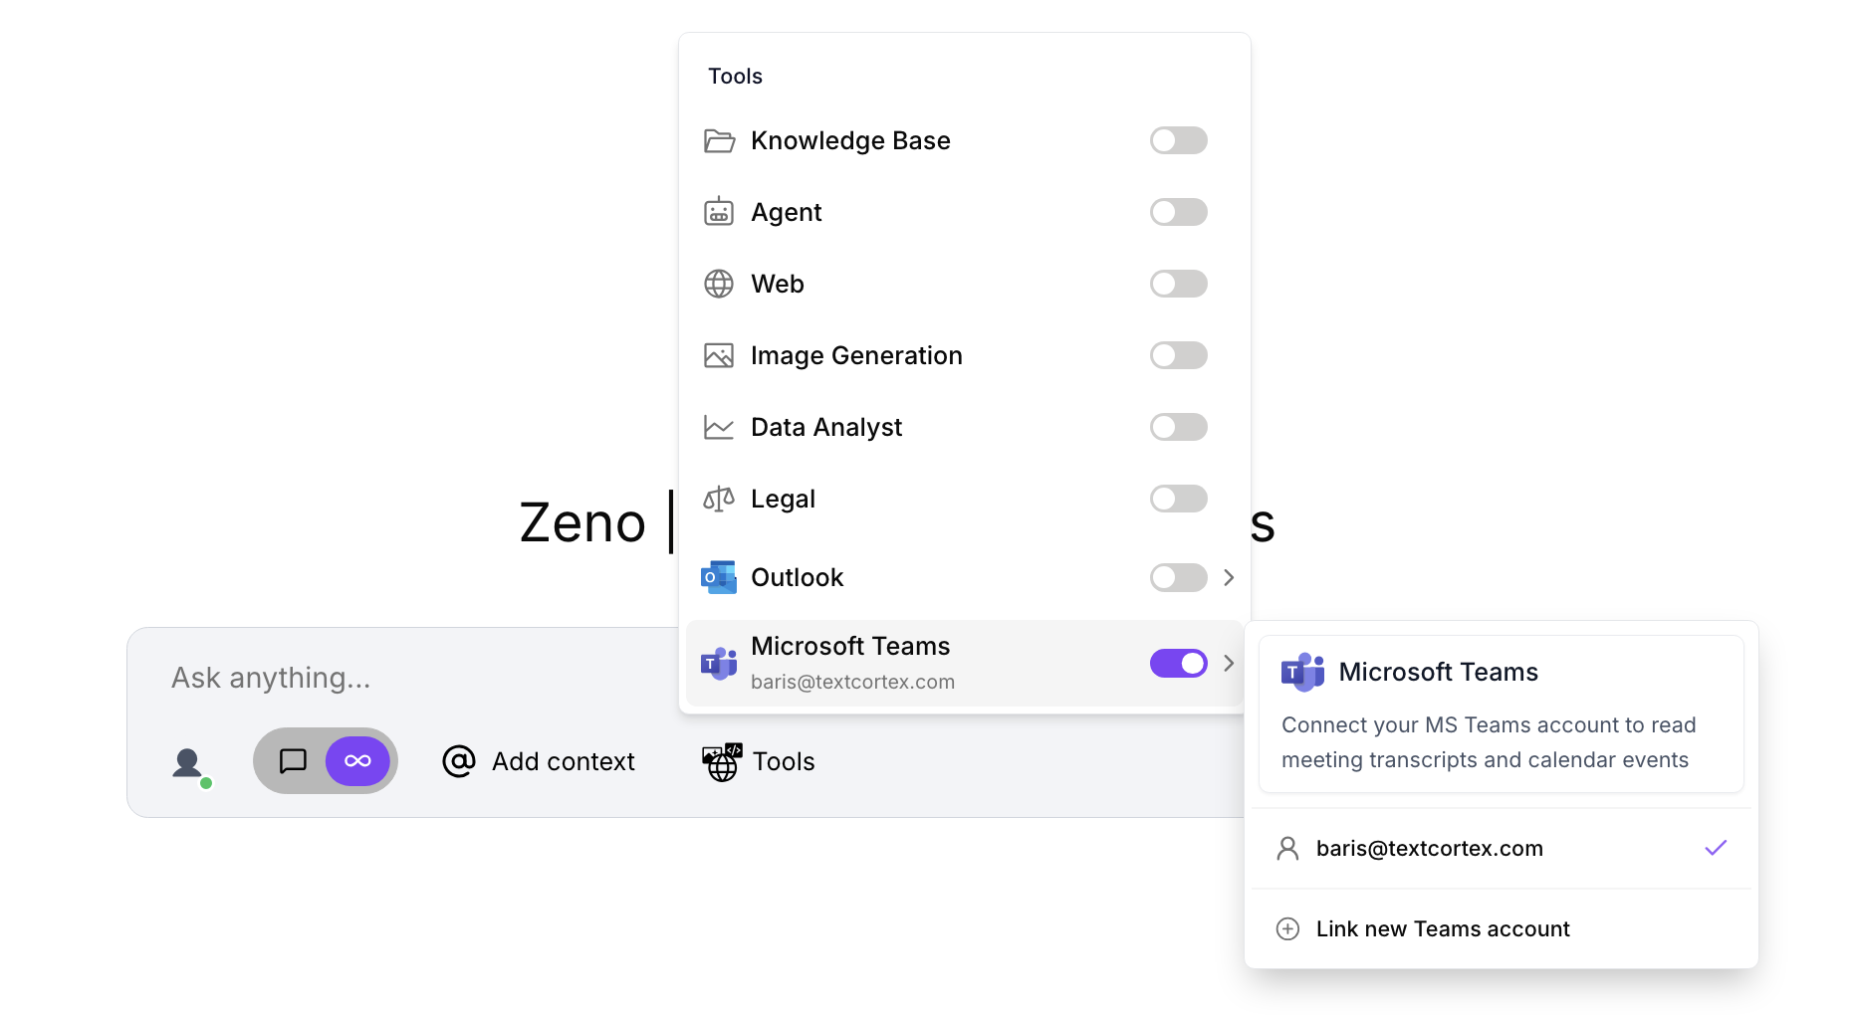Choose Link new Teams account
Screen dimensions: 1854x1015
click(x=1442, y=928)
